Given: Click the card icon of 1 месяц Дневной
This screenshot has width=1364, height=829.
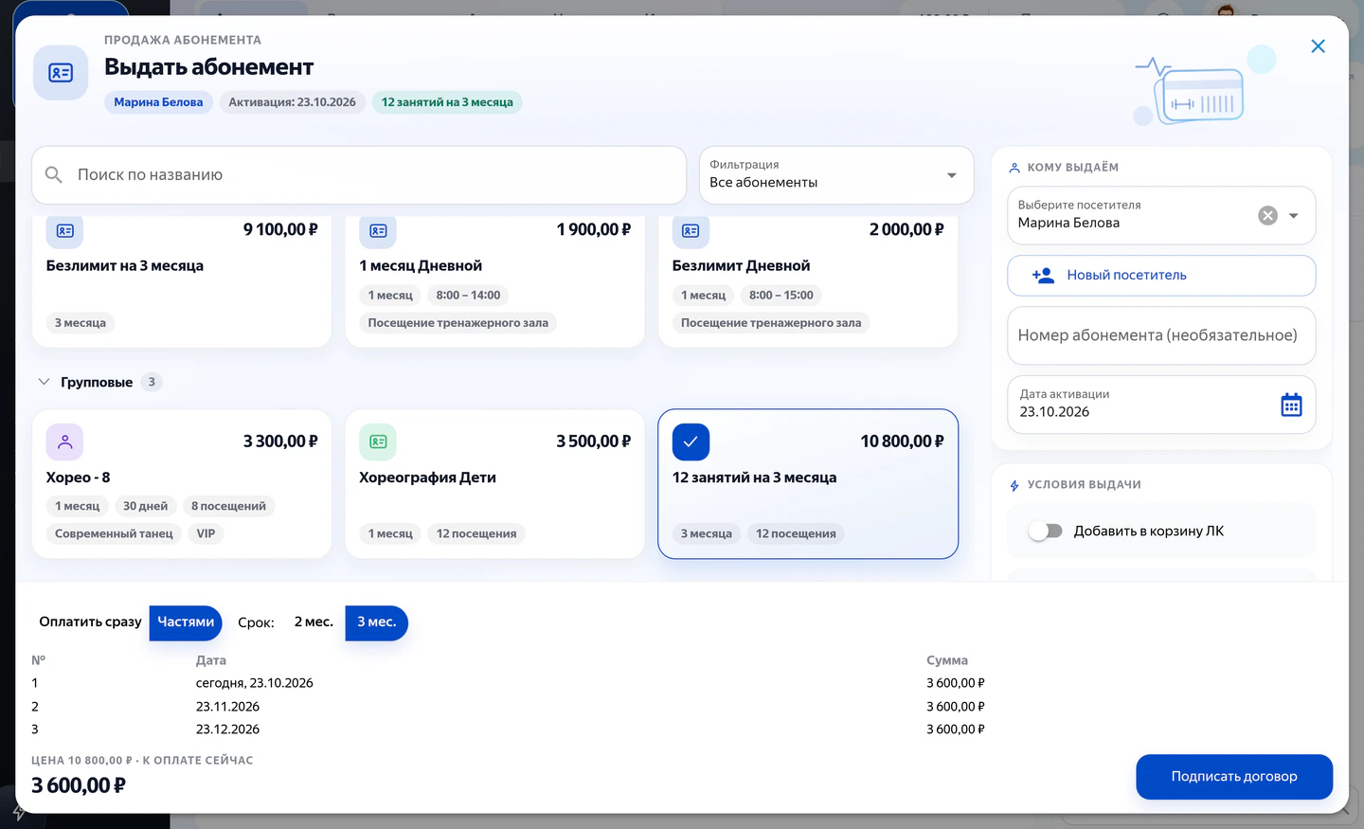Looking at the screenshot, I should click(x=378, y=230).
